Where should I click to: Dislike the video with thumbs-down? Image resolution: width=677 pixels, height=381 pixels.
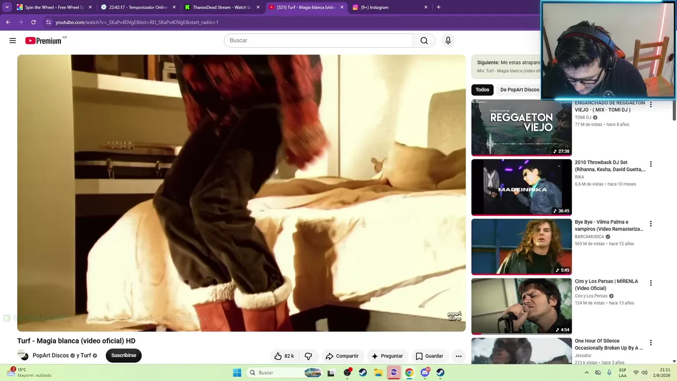pyautogui.click(x=308, y=356)
